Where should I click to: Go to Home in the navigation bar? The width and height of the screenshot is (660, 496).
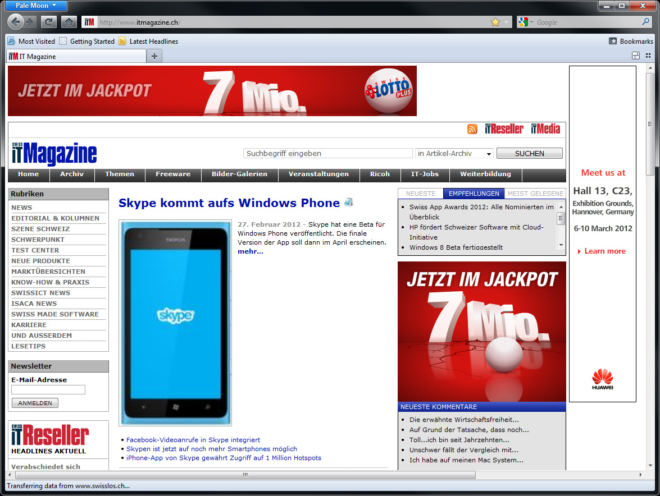(28, 174)
